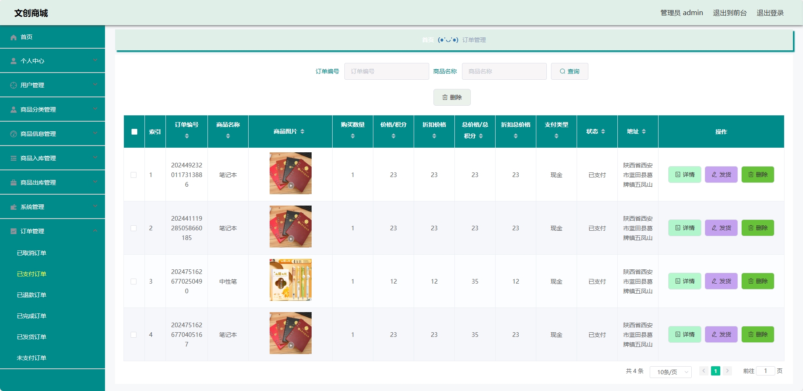Click 发货 button for row 2 order
Viewport: 803px width, 391px height.
point(721,228)
